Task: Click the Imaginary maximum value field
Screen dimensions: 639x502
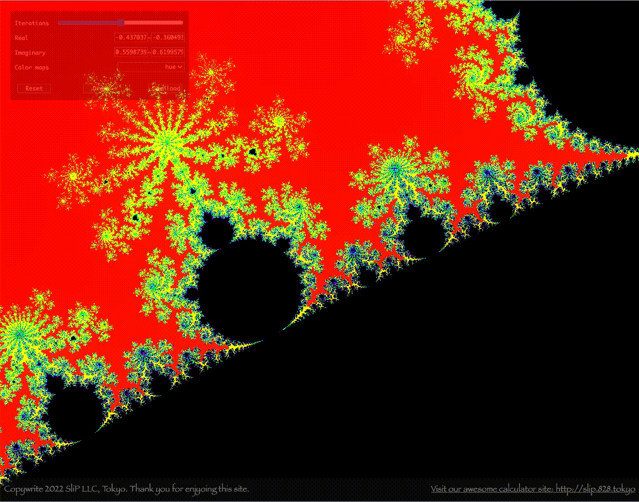Action: pos(168,52)
